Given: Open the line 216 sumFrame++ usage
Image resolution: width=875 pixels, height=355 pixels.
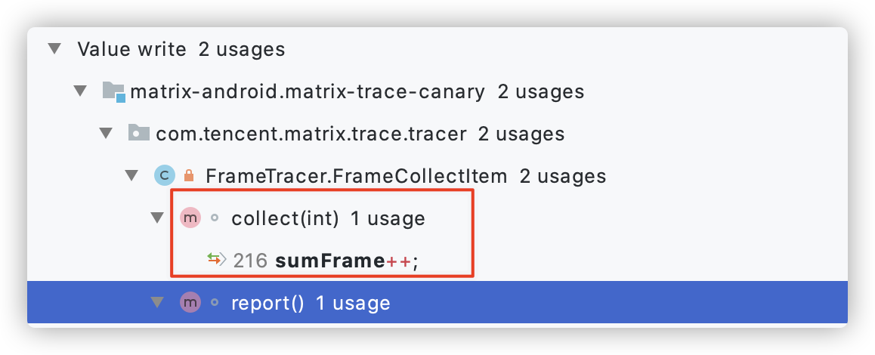Looking at the screenshot, I should pyautogui.click(x=326, y=261).
